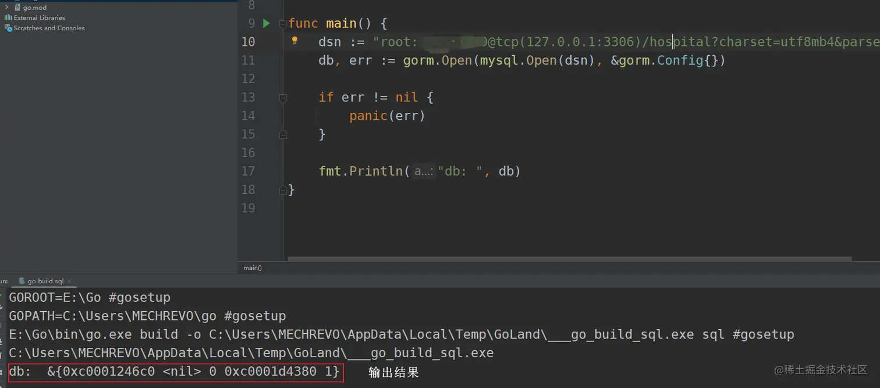Screen dimensions: 880x388
Task: Click line number 10 in the gutter
Action: click(248, 42)
